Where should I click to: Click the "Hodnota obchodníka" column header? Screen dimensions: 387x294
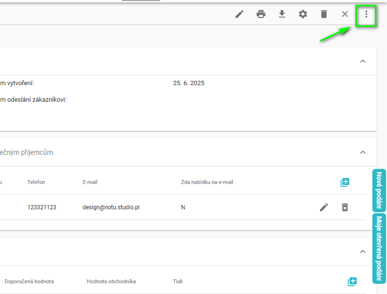point(111,281)
